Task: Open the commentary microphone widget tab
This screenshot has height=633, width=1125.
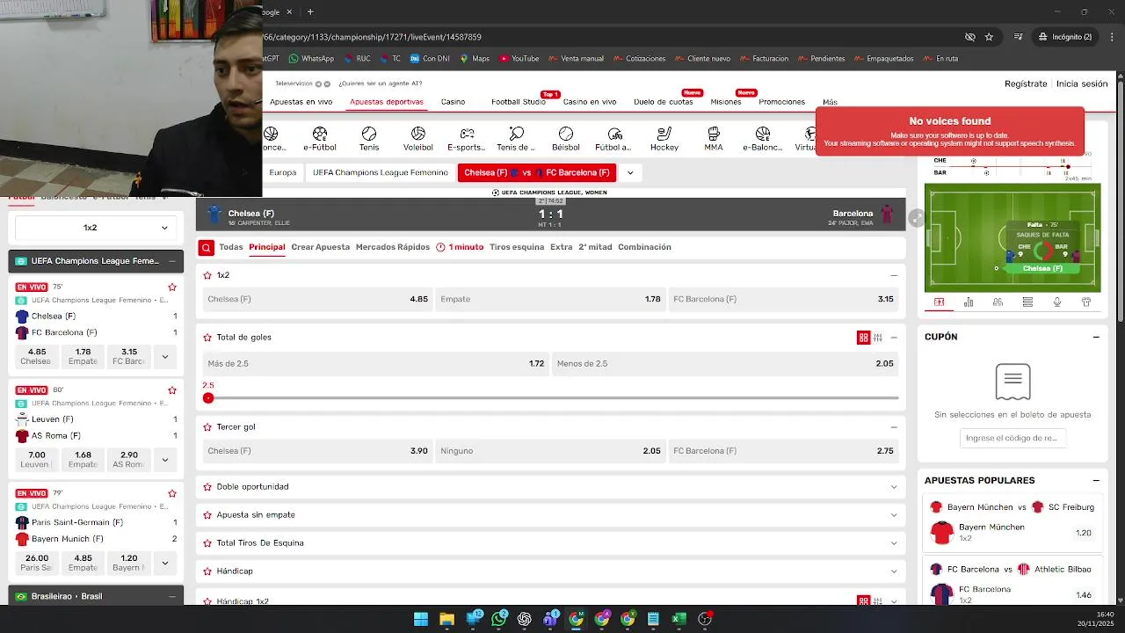Action: [1057, 302]
